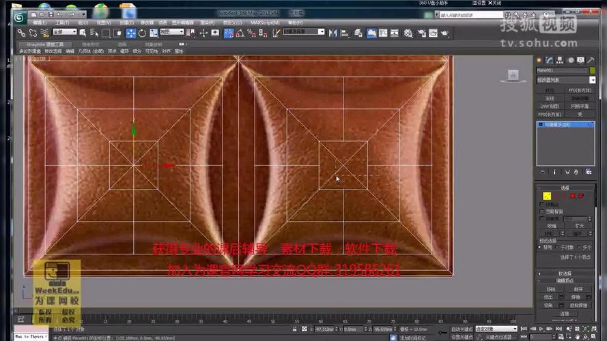Click the 网格平滑 modifier button

pos(580,106)
